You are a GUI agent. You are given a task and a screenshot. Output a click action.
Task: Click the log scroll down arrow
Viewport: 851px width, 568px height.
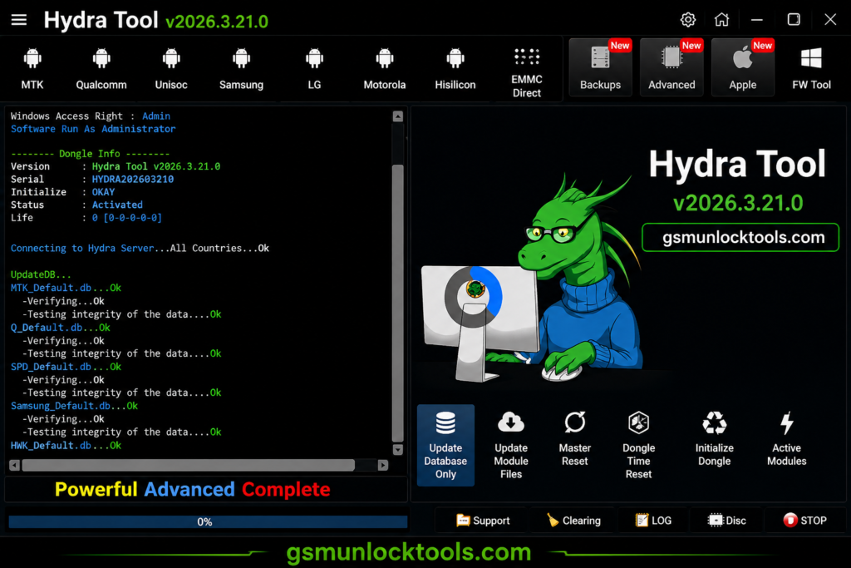tap(398, 450)
